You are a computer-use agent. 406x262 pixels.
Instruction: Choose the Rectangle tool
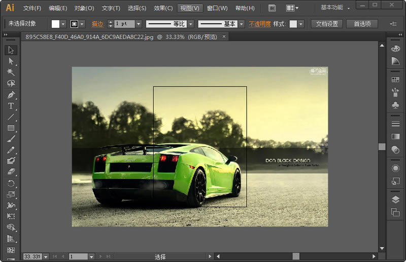click(x=11, y=128)
